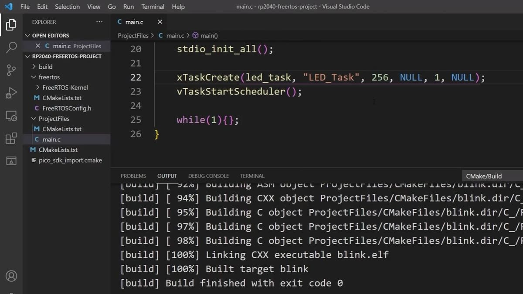
Task: Open the Edit menu
Action: point(42,7)
